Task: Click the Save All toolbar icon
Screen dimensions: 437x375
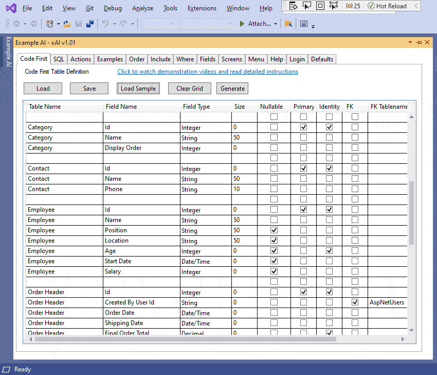Action: tap(89, 24)
